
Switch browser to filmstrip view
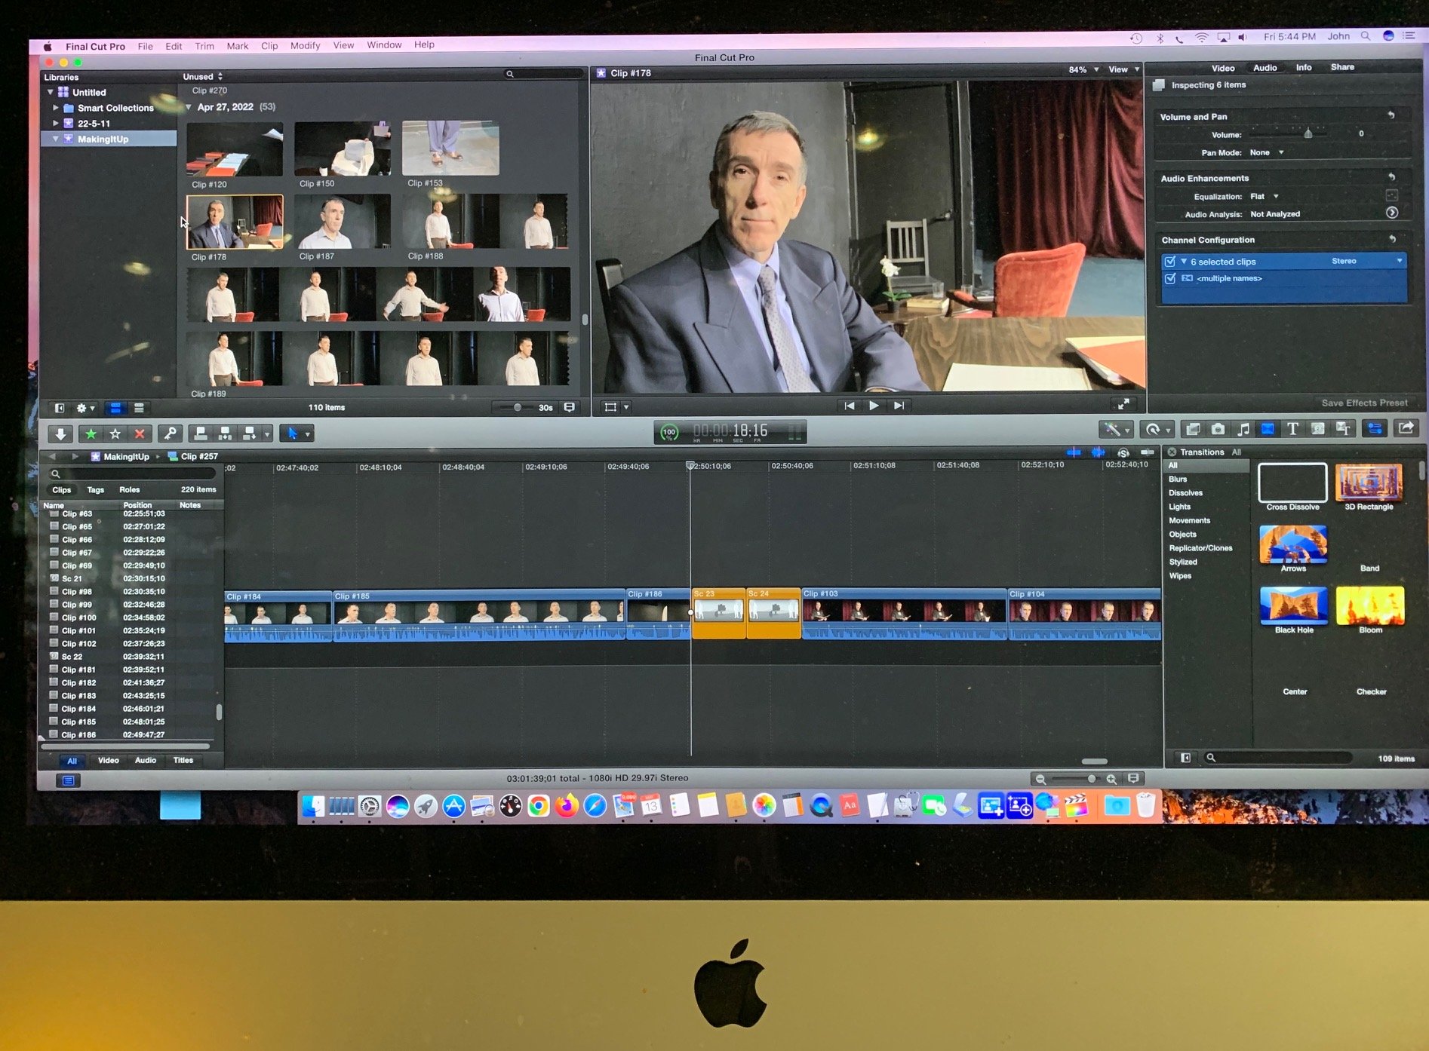point(115,408)
